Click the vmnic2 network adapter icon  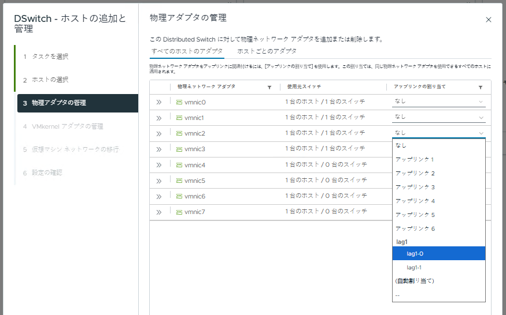pos(179,133)
